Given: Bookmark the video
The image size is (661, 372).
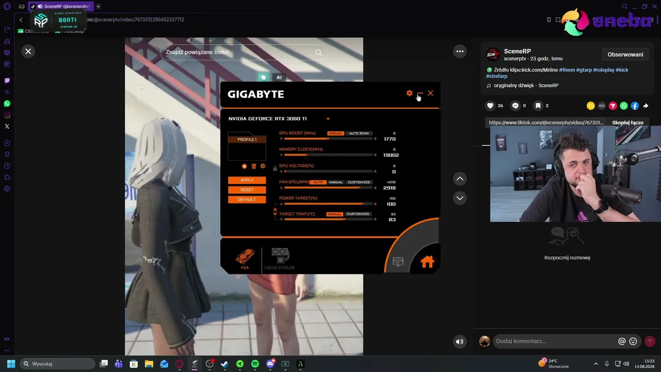Looking at the screenshot, I should 538,105.
